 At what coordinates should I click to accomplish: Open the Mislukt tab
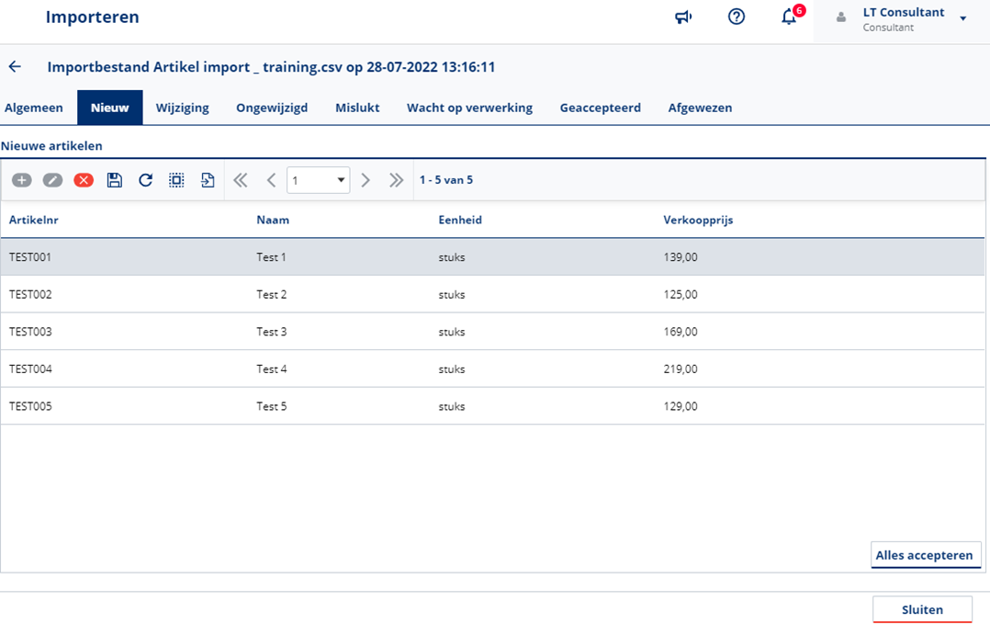[x=357, y=108]
